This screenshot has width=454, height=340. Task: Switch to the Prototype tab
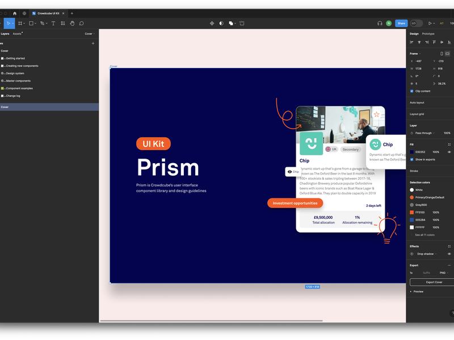pos(428,34)
